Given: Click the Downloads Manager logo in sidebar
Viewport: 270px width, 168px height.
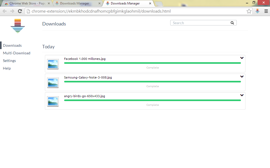Looking at the screenshot, I should (x=18, y=26).
